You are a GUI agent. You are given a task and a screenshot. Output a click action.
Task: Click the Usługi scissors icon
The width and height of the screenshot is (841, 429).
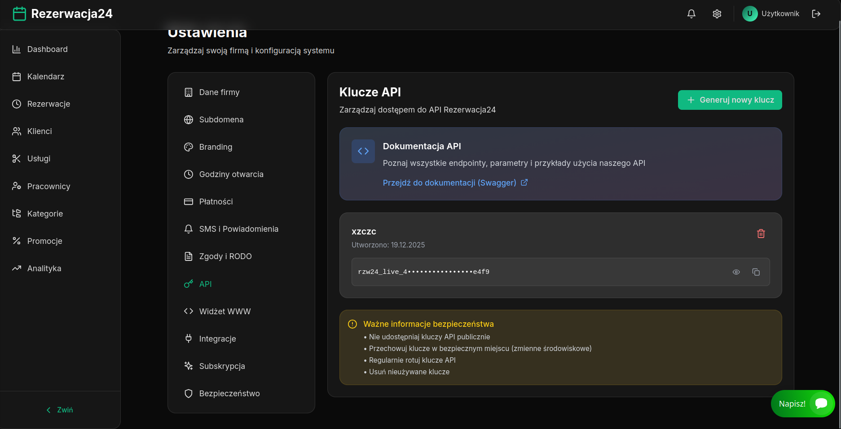(x=17, y=158)
